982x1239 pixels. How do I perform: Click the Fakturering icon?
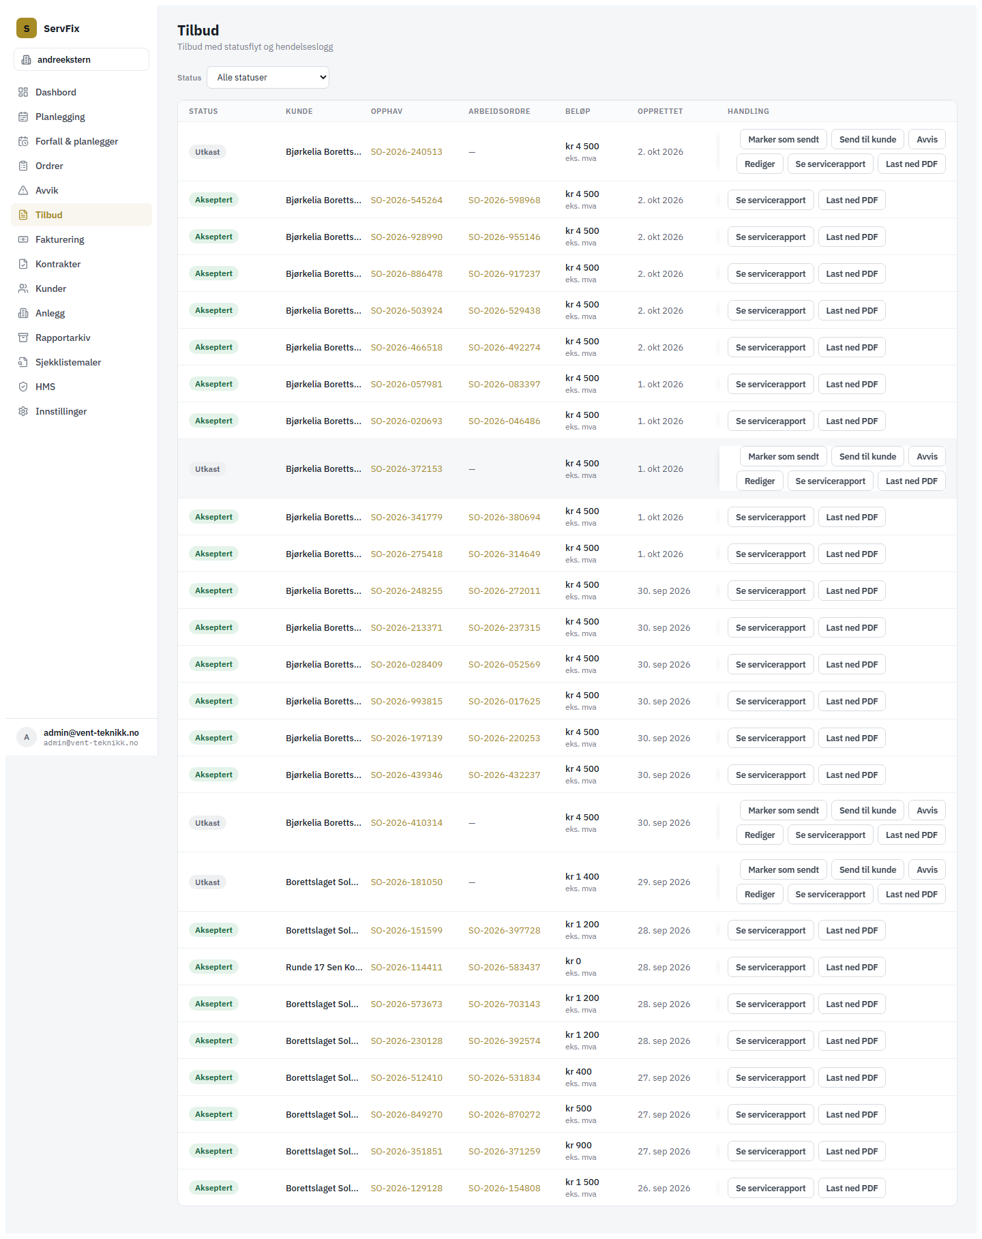click(x=23, y=239)
